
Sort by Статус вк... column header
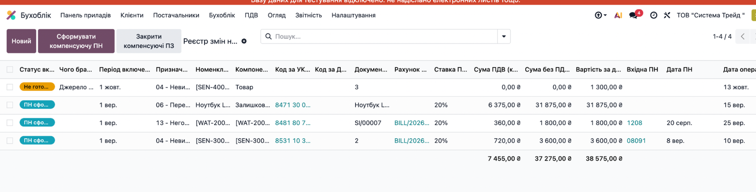point(37,70)
